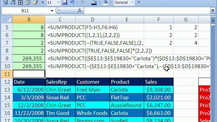Select row 16 header

7,113
